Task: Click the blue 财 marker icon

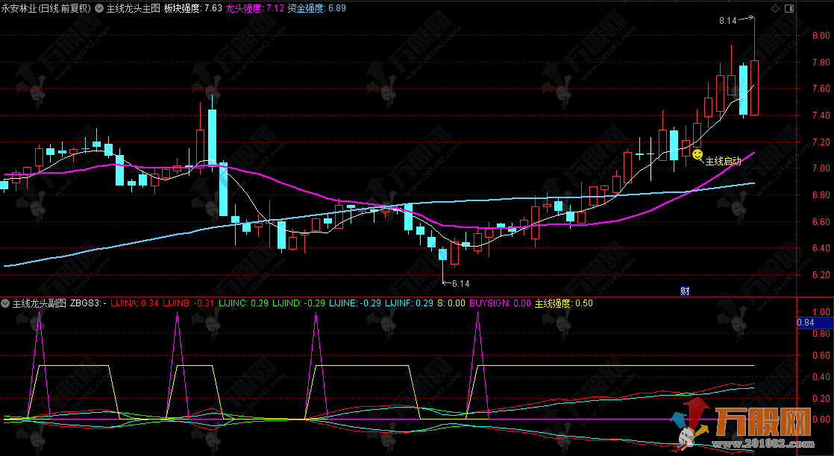Action: tap(685, 291)
